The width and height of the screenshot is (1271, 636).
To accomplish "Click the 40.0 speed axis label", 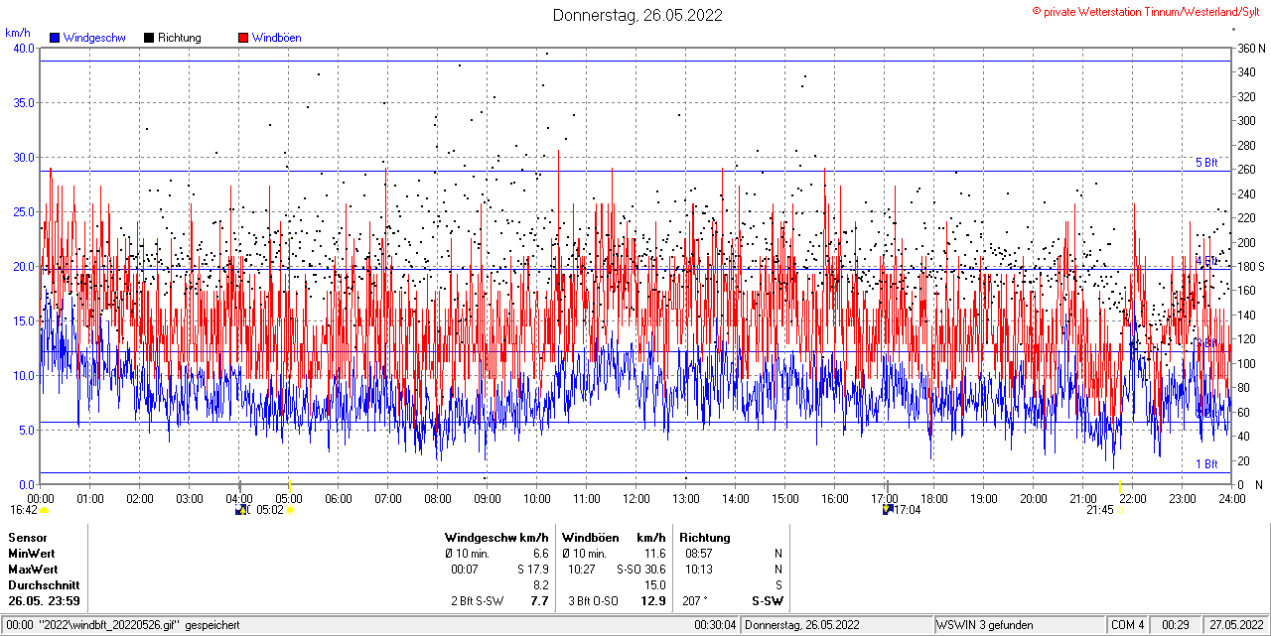I will coord(23,48).
